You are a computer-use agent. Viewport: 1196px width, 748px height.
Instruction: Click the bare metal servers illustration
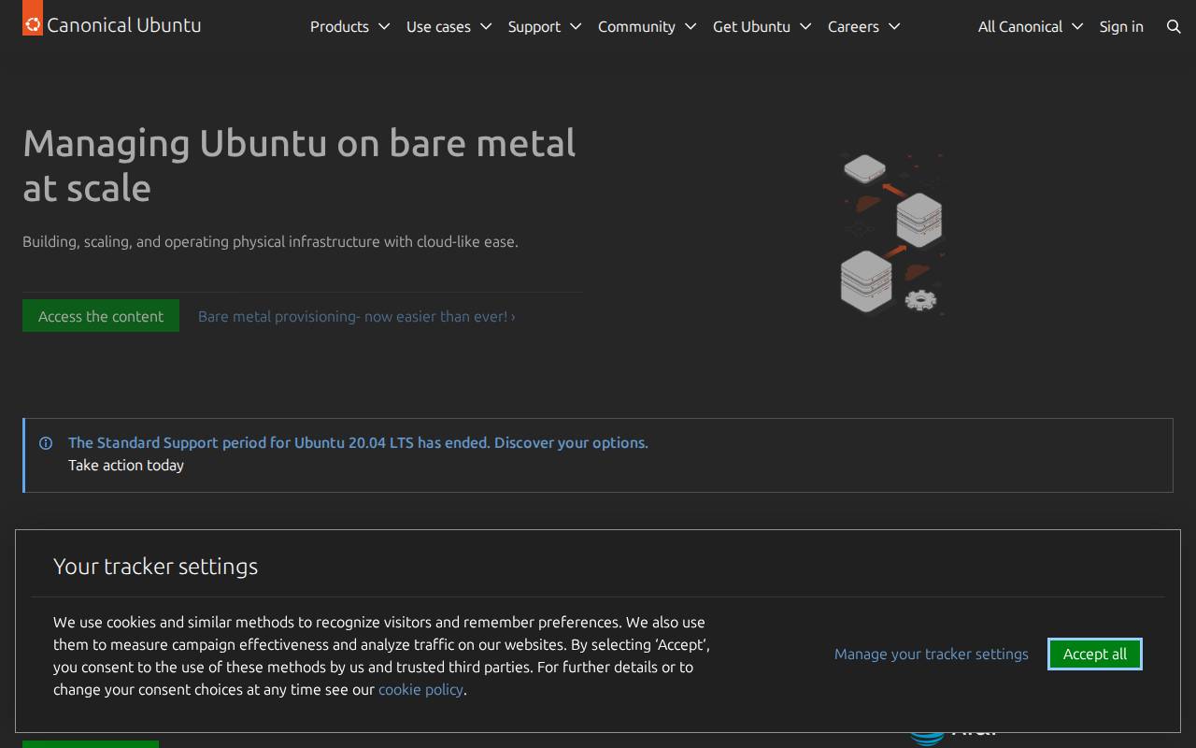[891, 234]
